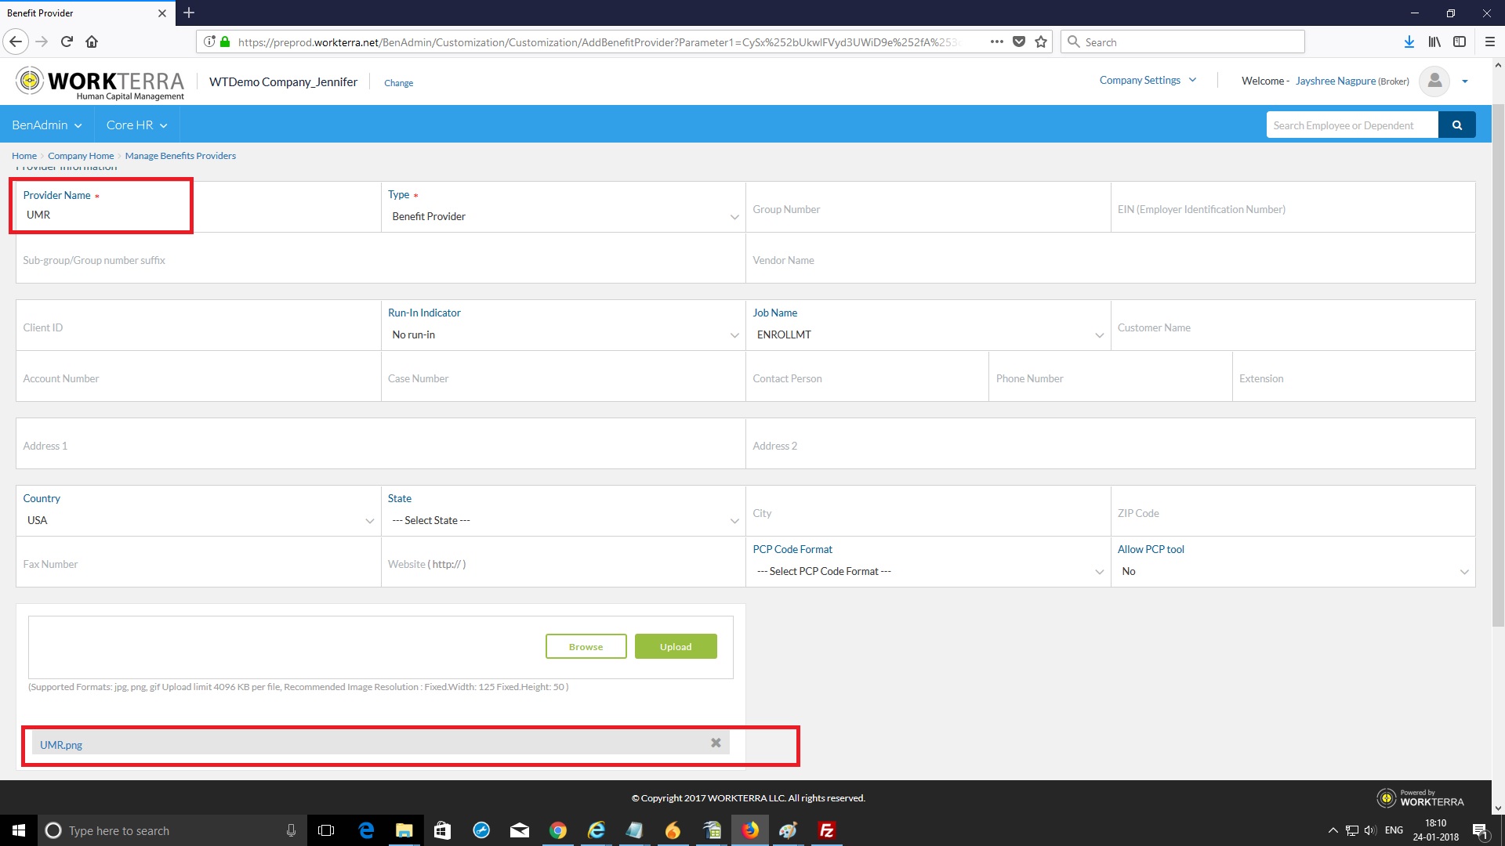The image size is (1505, 846).
Task: Click the Browse button
Action: click(x=586, y=646)
